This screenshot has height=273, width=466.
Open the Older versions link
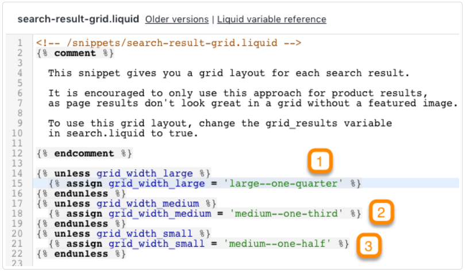[x=177, y=19]
